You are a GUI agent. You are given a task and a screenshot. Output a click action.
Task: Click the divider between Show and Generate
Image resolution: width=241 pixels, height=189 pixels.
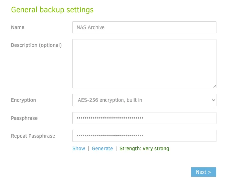(x=89, y=149)
